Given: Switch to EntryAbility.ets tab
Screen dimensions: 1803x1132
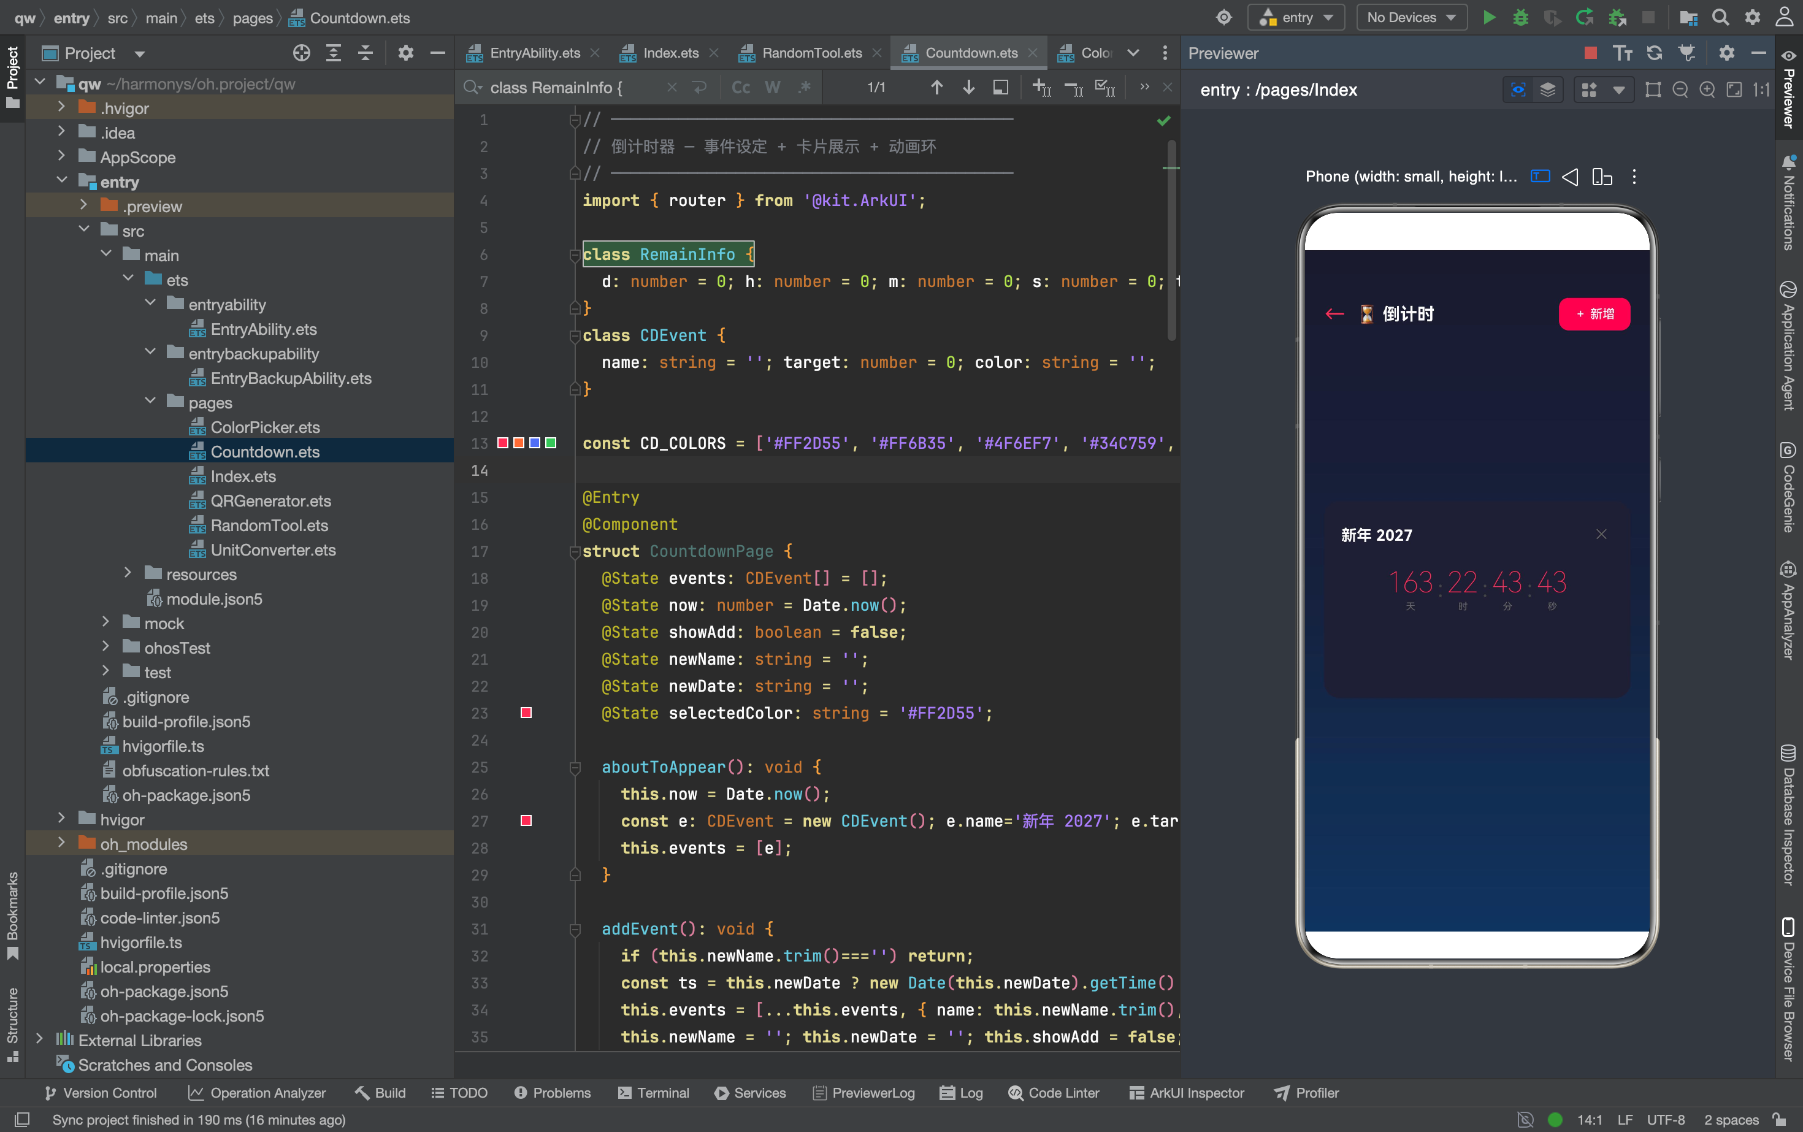Looking at the screenshot, I should [x=534, y=52].
